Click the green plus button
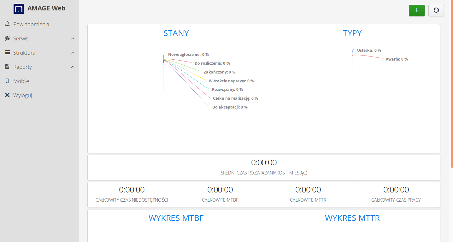This screenshot has height=242, width=453. pos(416,10)
